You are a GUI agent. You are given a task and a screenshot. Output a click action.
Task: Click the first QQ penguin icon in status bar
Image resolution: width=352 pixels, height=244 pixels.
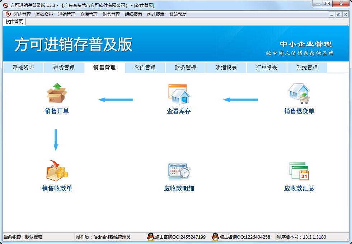tap(151, 237)
